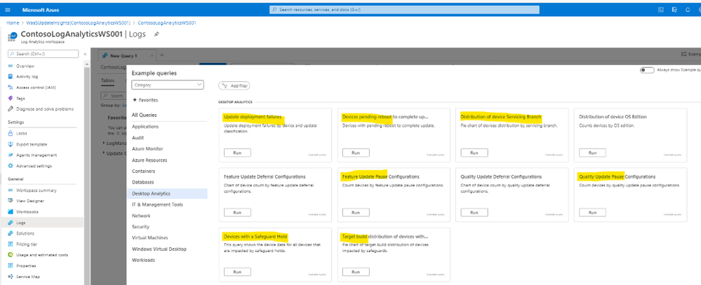Select Audit category
The image size is (701, 285).
tap(138, 138)
